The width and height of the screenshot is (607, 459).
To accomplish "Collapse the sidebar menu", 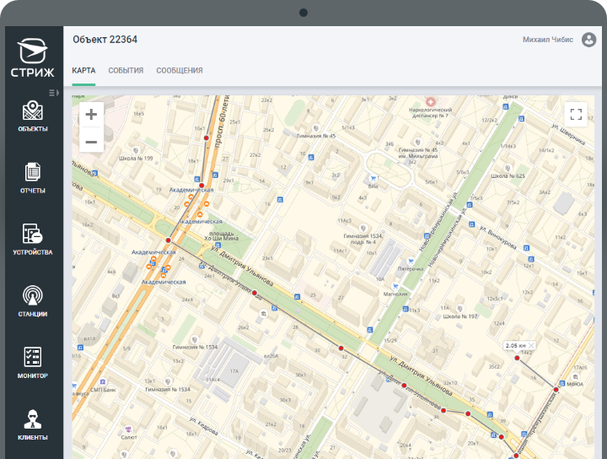I will [x=52, y=93].
